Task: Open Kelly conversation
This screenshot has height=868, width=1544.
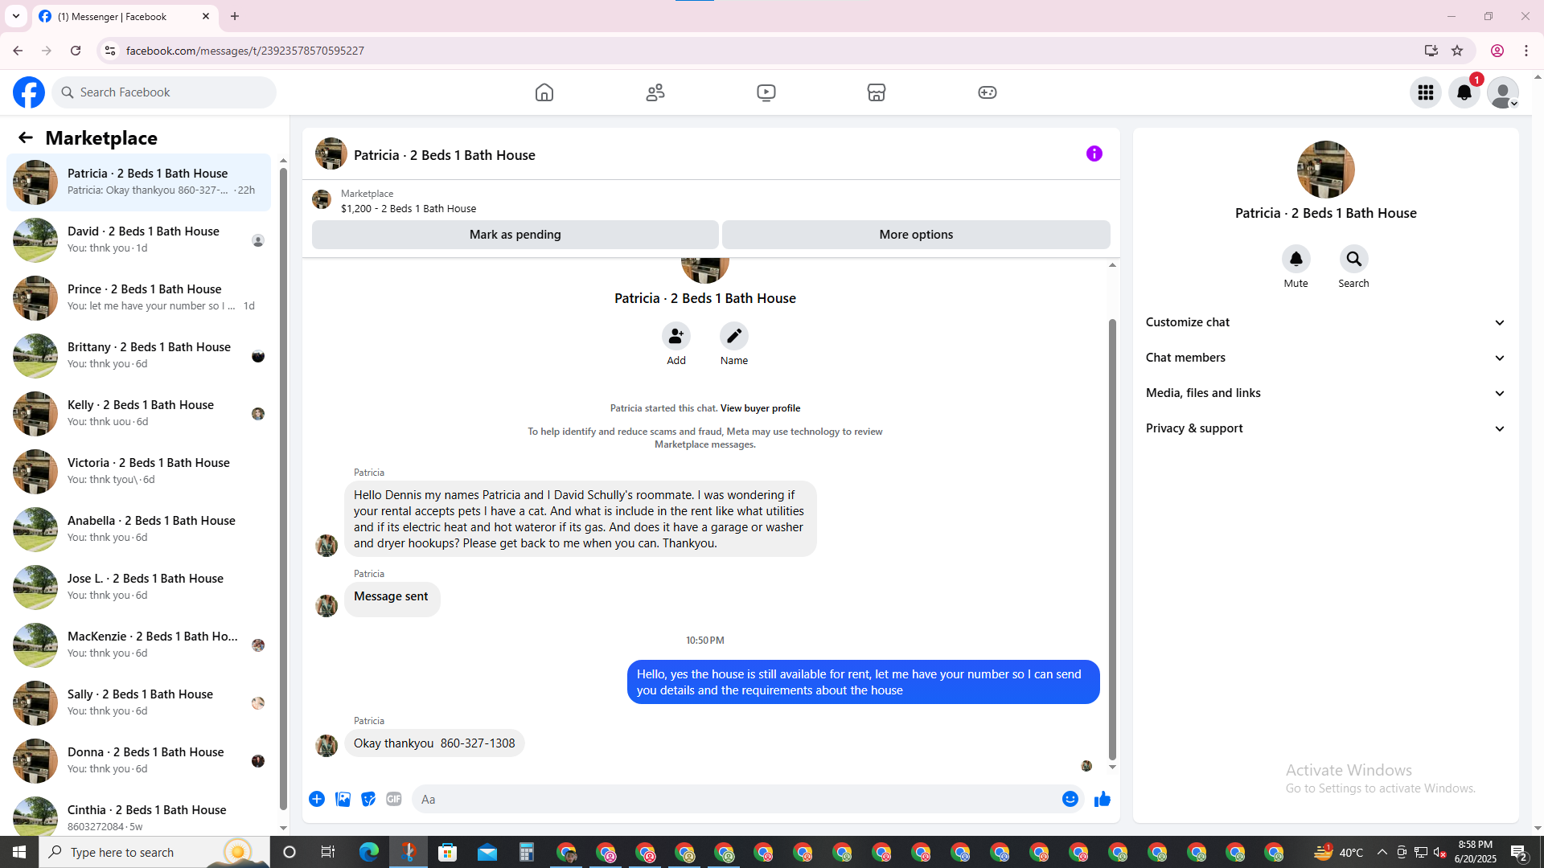Action: pos(138,414)
